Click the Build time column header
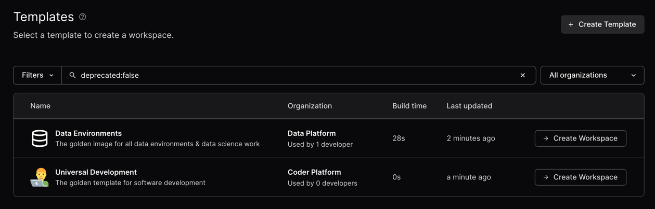The width and height of the screenshot is (655, 209). [x=409, y=106]
